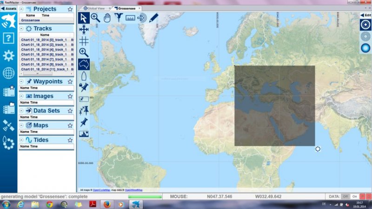This screenshot has height=209, width=372.
Task: Select the arrow pointer tool
Action: [84, 18]
